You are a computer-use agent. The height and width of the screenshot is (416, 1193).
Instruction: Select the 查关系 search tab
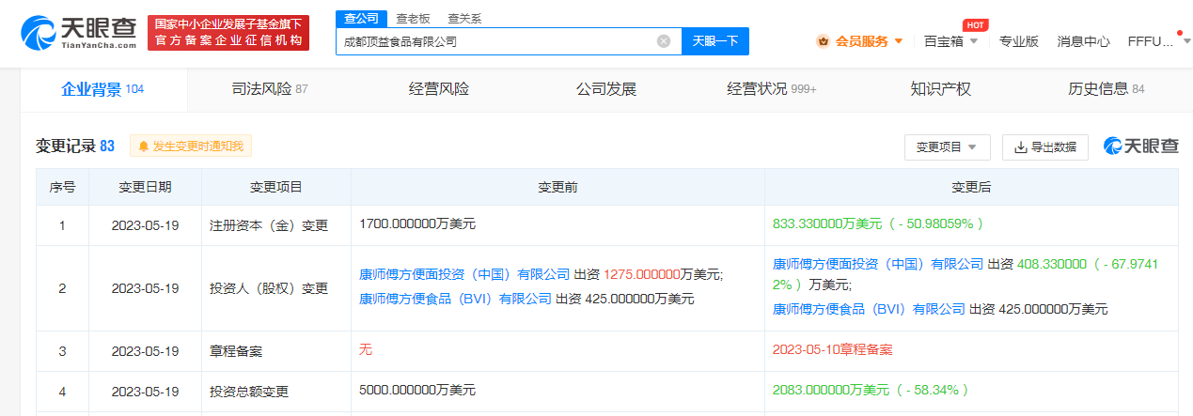click(x=463, y=18)
